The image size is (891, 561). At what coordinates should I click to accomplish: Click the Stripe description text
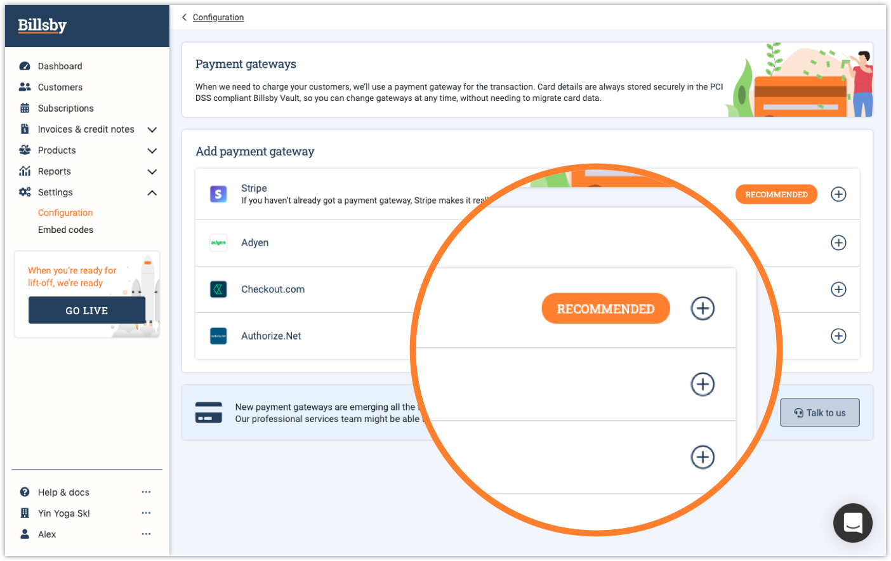tap(365, 201)
